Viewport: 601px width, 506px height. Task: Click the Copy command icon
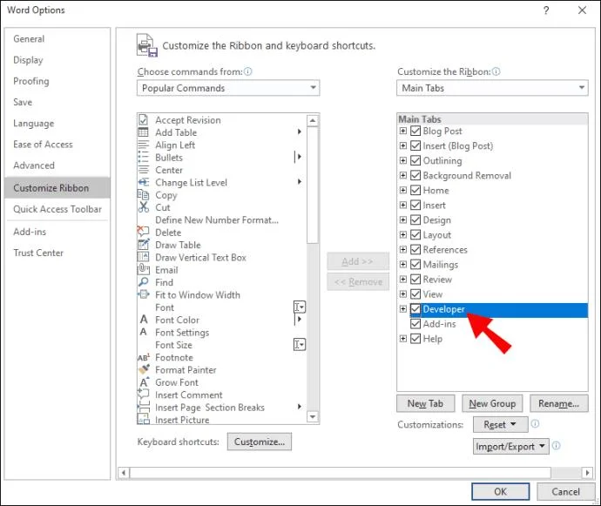coord(144,195)
